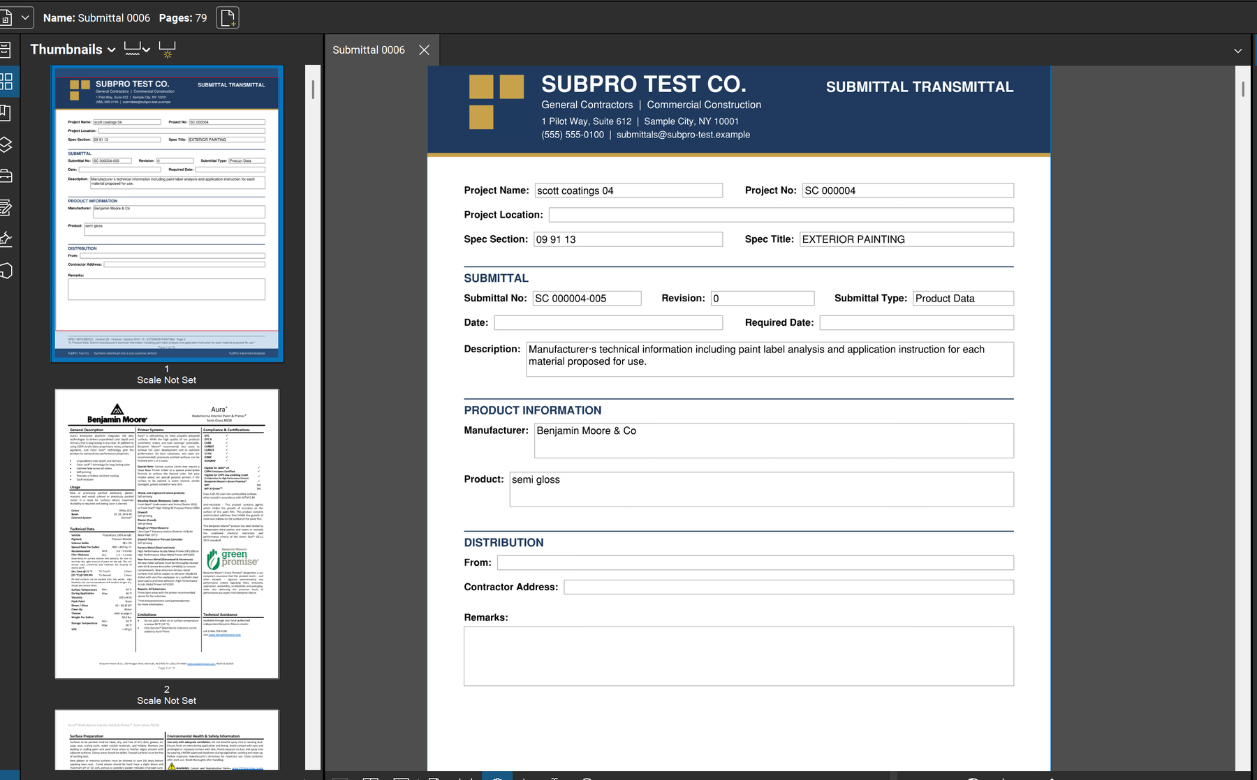Click the SUBPRO TEST CO. document title
Screen dimensions: 1257x780
pyautogui.click(x=644, y=84)
